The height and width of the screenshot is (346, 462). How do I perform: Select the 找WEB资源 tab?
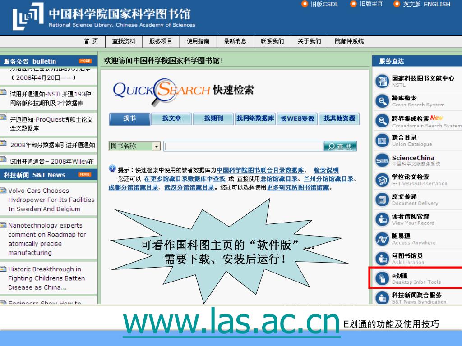click(x=297, y=119)
